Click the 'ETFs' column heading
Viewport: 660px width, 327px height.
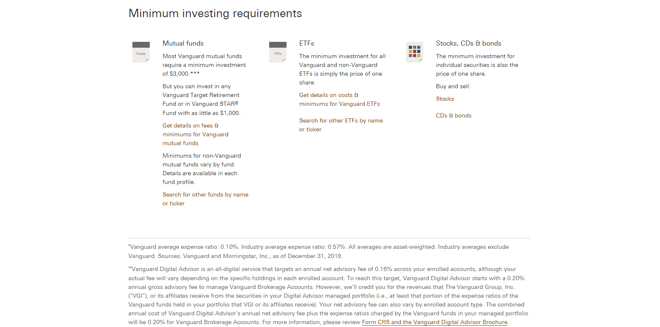coord(307,43)
